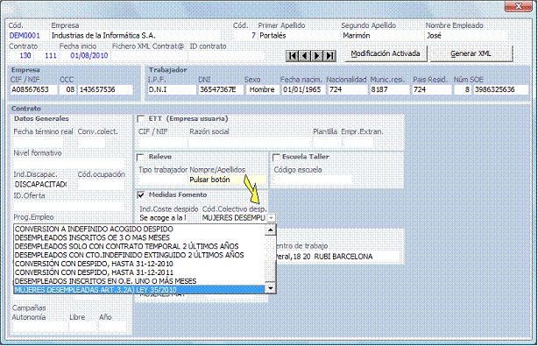Click the Modificación Activada button

[386, 53]
